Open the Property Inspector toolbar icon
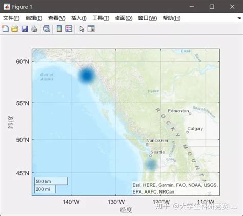This screenshot has height=216, width=243. (91, 29)
